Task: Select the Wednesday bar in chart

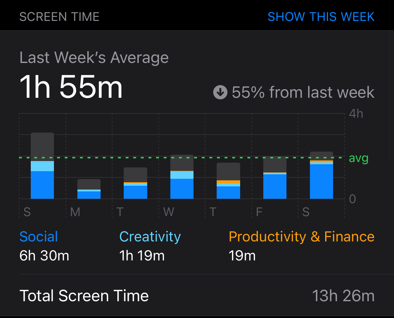Action: point(182,177)
